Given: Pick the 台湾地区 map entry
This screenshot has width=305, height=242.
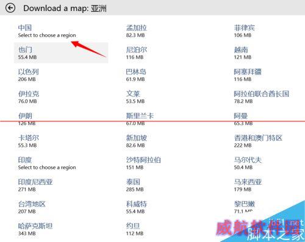Looking at the screenshot, I should 61,207.
